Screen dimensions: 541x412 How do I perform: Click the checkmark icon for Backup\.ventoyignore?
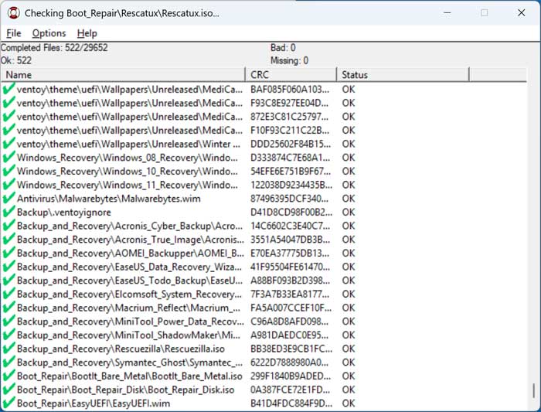[x=9, y=212]
